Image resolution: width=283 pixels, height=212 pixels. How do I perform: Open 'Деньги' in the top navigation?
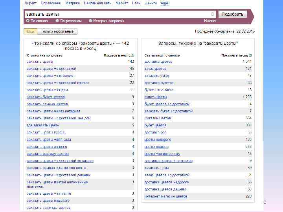point(151,3)
